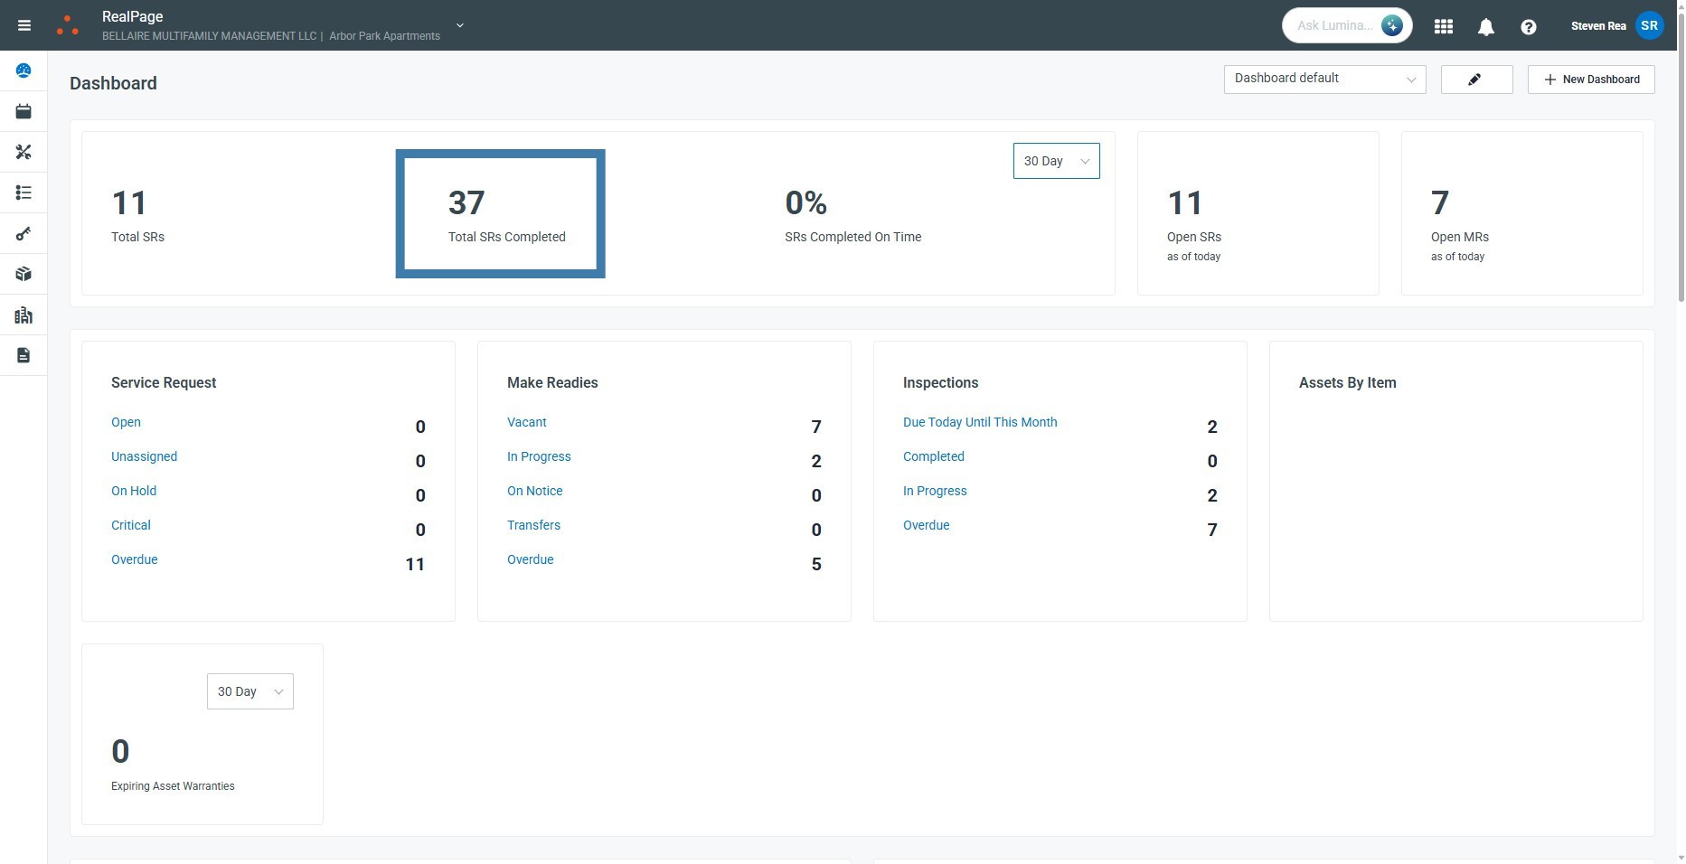Click the pencil edit dashboard button
Screen dimensions: 1686x864
point(1475,80)
